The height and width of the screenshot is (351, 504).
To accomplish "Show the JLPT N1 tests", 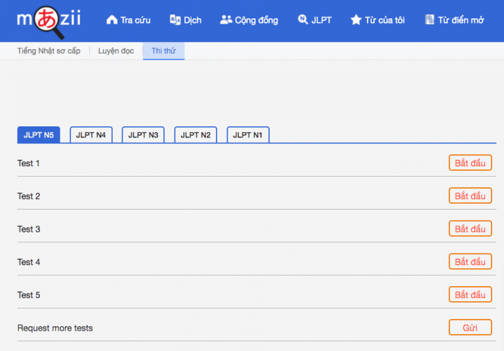I will [x=247, y=135].
